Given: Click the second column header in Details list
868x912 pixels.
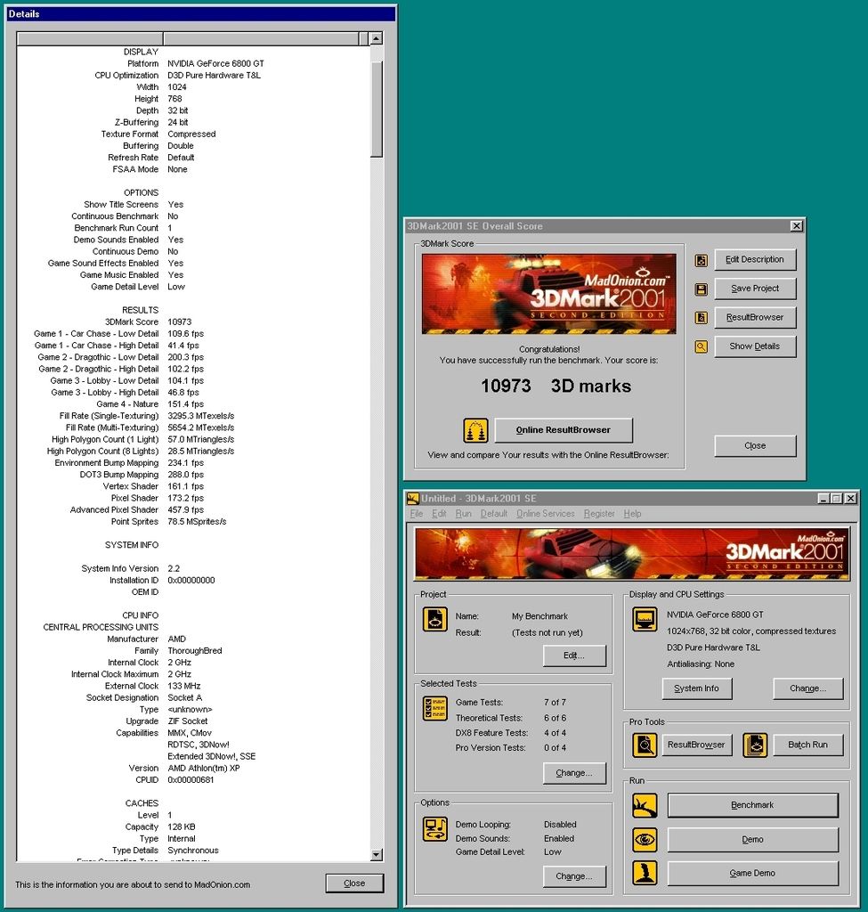Looking at the screenshot, I should point(262,39).
